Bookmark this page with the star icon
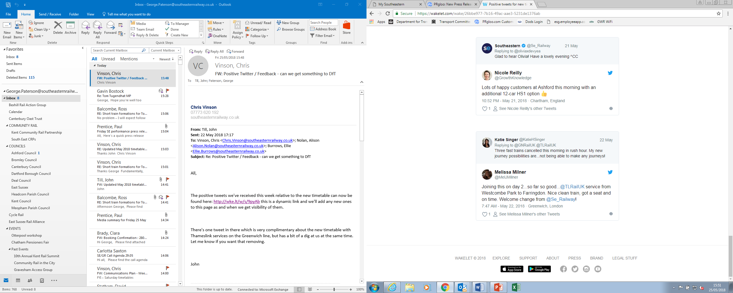The width and height of the screenshot is (733, 293). [x=718, y=13]
